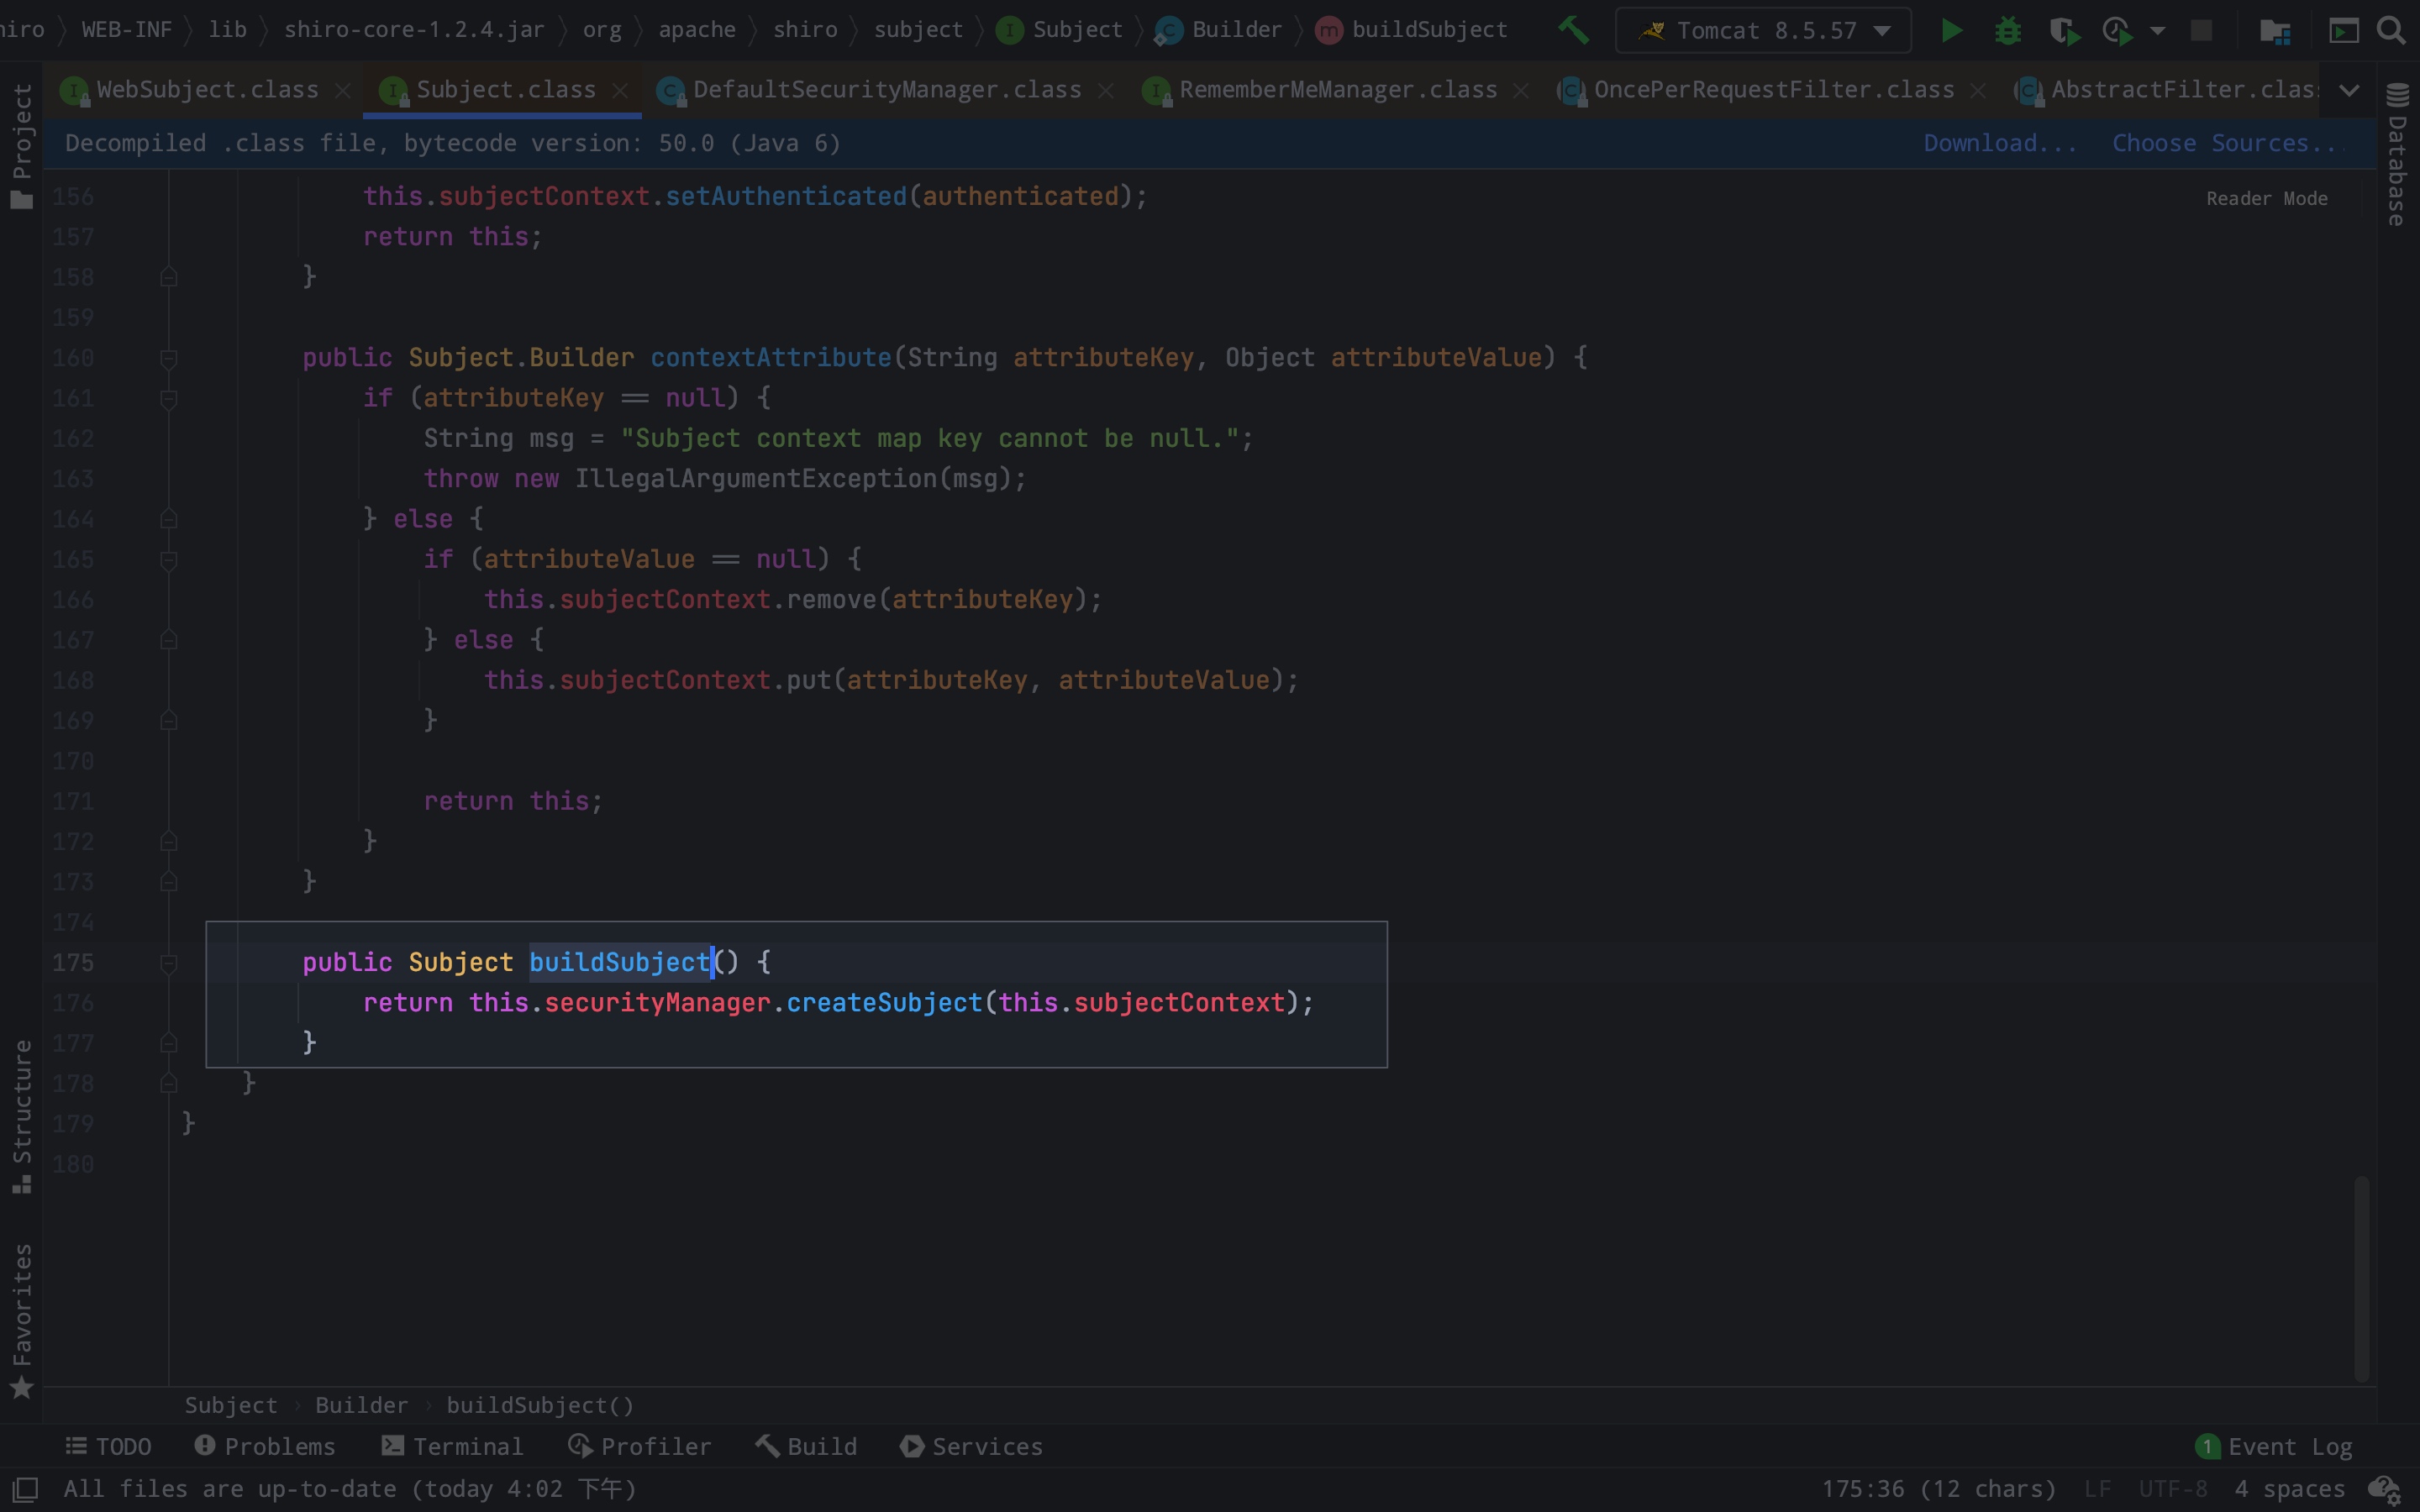Click Builder in the bottom breadcrumb
The width and height of the screenshot is (2420, 1512).
pos(361,1405)
